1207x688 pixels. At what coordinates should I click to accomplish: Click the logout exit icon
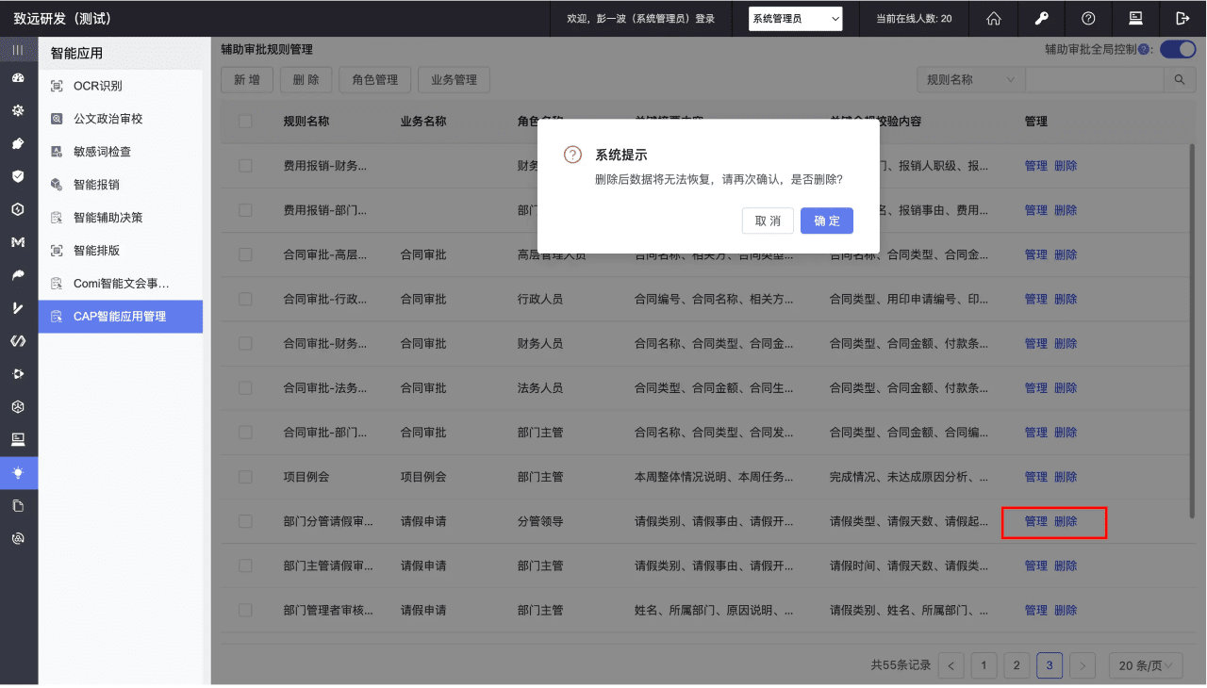pos(1182,18)
